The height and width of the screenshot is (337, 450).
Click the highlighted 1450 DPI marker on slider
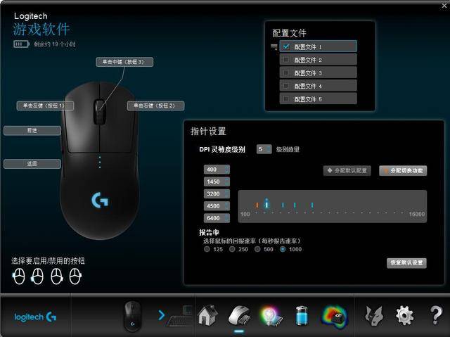pyautogui.click(x=266, y=203)
